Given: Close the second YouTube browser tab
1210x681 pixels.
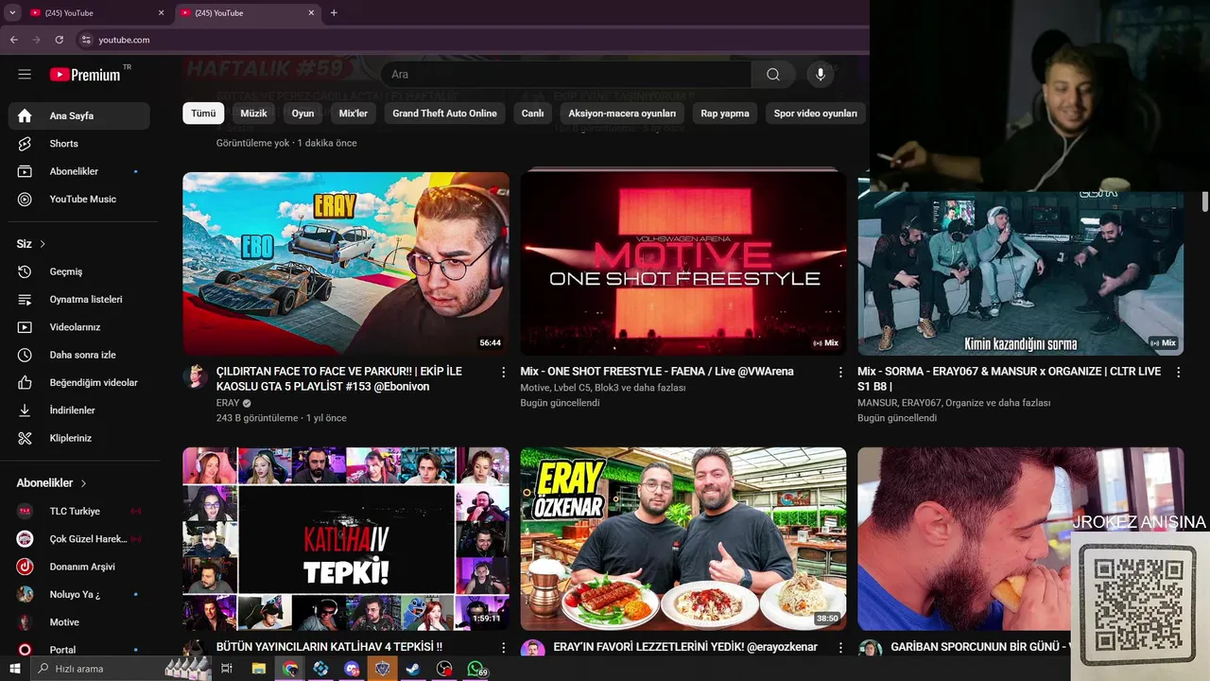Looking at the screenshot, I should [311, 13].
